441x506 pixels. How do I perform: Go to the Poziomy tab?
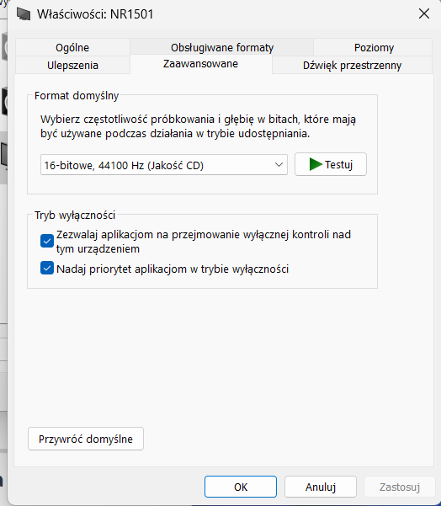point(374,47)
